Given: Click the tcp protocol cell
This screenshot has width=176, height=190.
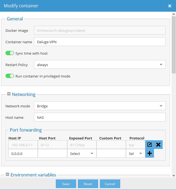Looking at the screenshot, I should tap(135, 145).
